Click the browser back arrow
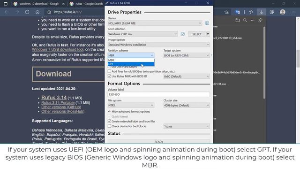This screenshot has height=169, width=300. click(7, 12)
